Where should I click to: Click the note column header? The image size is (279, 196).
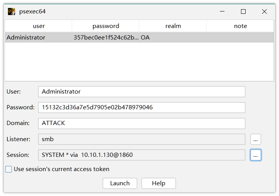pyautogui.click(x=240, y=26)
